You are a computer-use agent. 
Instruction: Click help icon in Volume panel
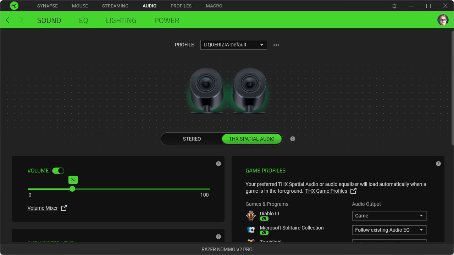pyautogui.click(x=218, y=164)
